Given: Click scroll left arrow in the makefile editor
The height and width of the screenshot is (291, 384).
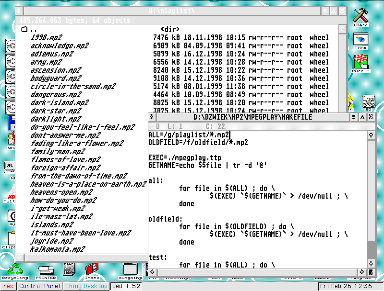Looking at the screenshot, I should point(152,272).
